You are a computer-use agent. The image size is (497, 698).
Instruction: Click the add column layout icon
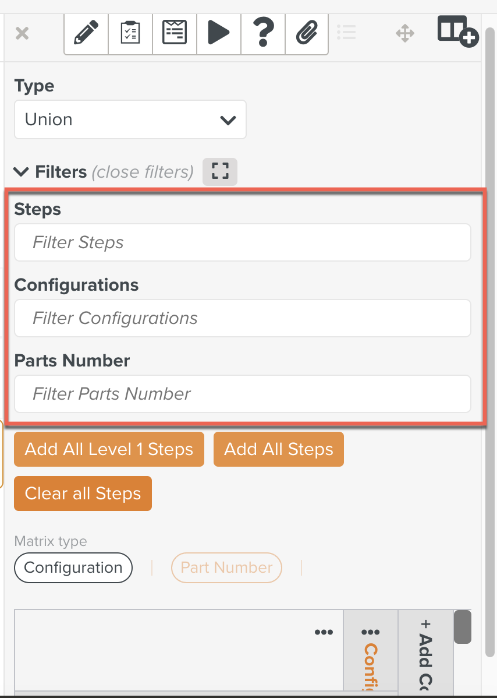coord(458,31)
